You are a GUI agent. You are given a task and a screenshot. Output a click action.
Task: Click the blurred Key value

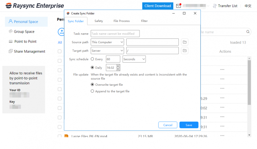(15, 107)
